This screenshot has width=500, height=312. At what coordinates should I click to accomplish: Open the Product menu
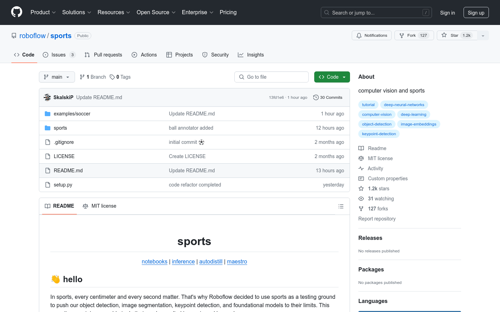pos(43,12)
